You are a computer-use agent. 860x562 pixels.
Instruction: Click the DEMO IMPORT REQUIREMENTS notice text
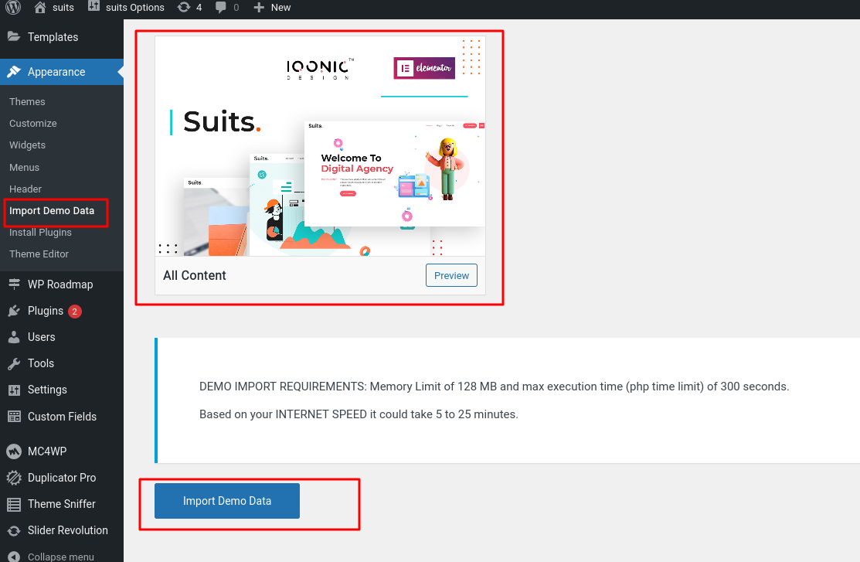click(x=495, y=387)
